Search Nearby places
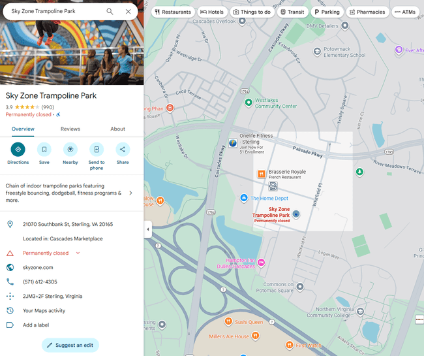The height and width of the screenshot is (356, 424). [70, 150]
